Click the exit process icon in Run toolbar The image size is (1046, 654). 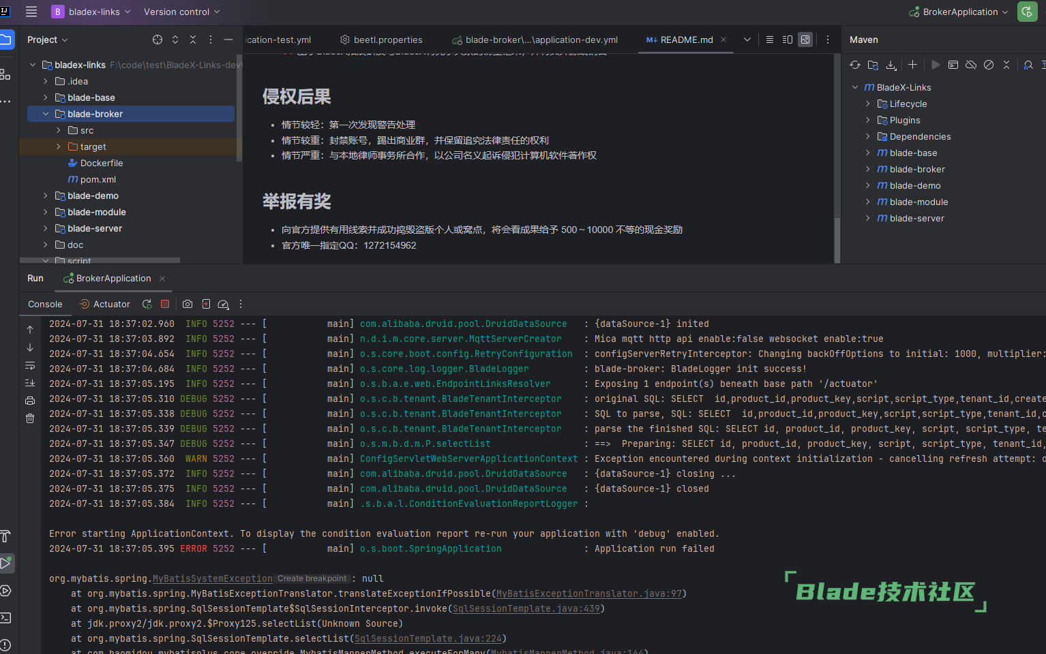(x=205, y=304)
